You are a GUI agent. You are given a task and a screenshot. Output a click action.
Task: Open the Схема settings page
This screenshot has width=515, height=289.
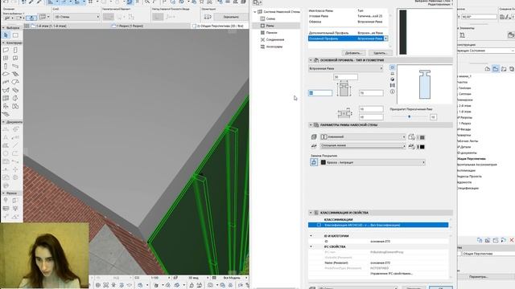270,18
